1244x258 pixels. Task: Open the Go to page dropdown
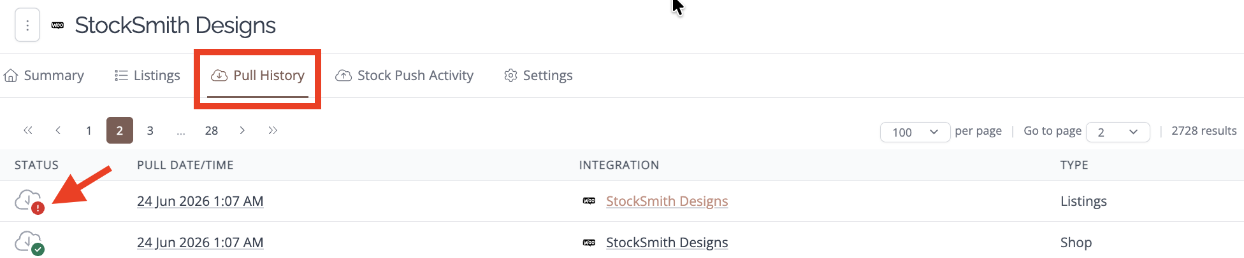[1118, 132]
